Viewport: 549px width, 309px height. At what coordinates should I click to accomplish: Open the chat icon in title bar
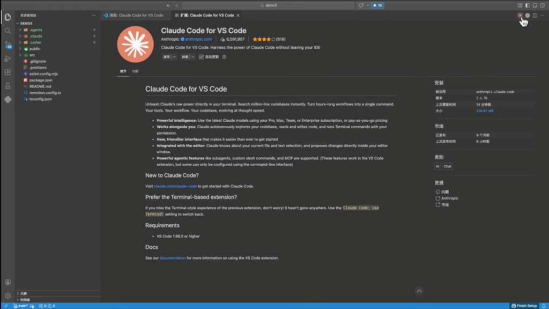click(361, 5)
